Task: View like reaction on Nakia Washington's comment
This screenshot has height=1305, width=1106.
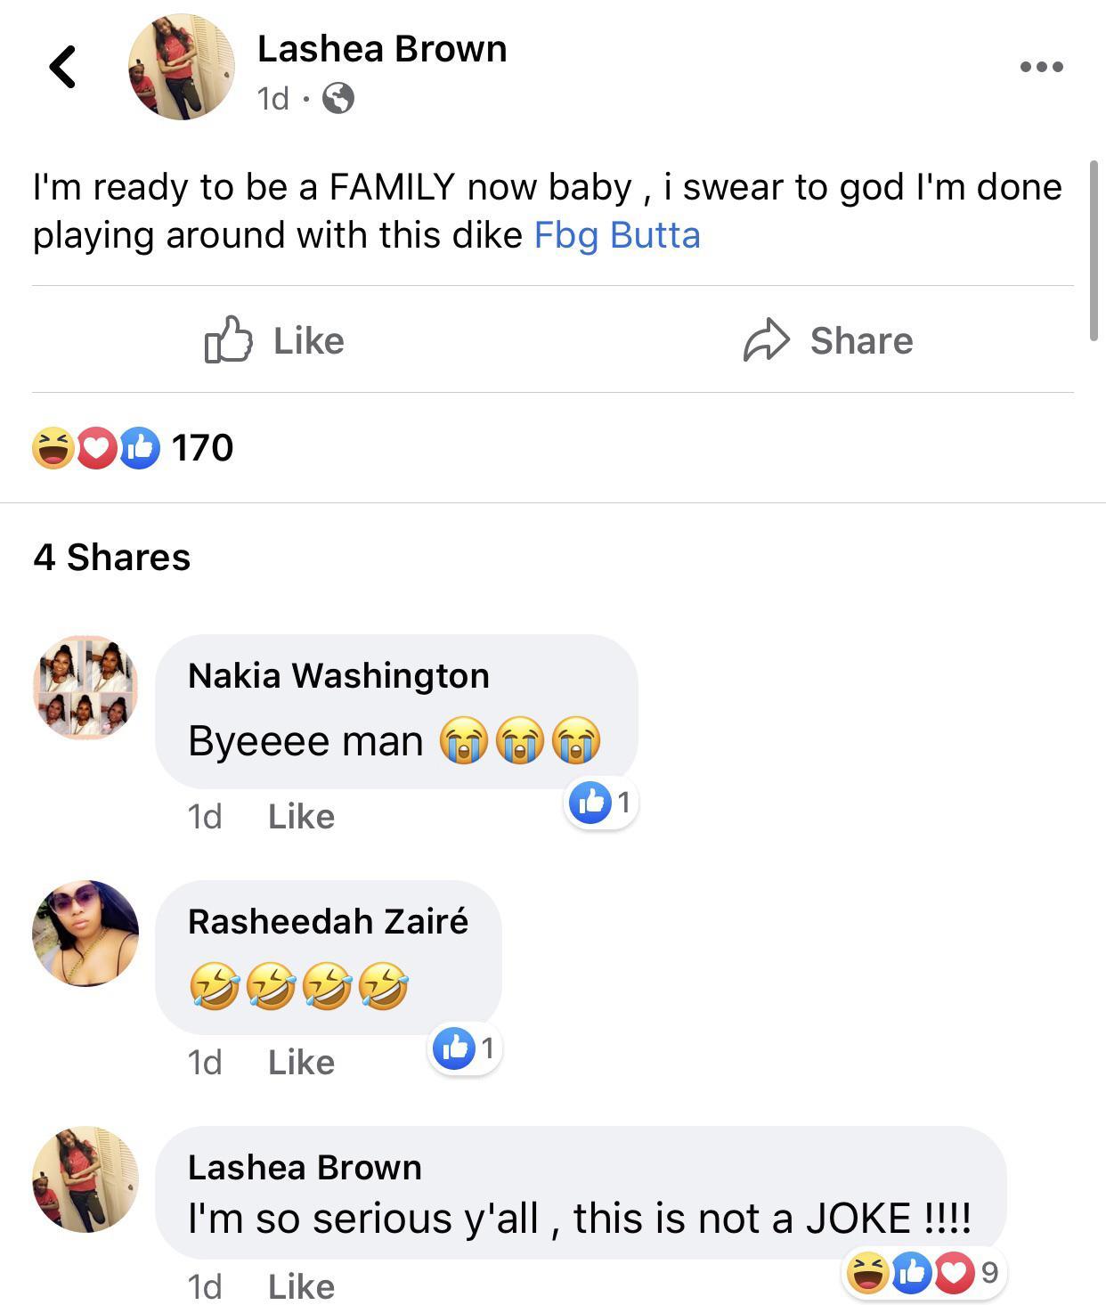Action: (590, 803)
